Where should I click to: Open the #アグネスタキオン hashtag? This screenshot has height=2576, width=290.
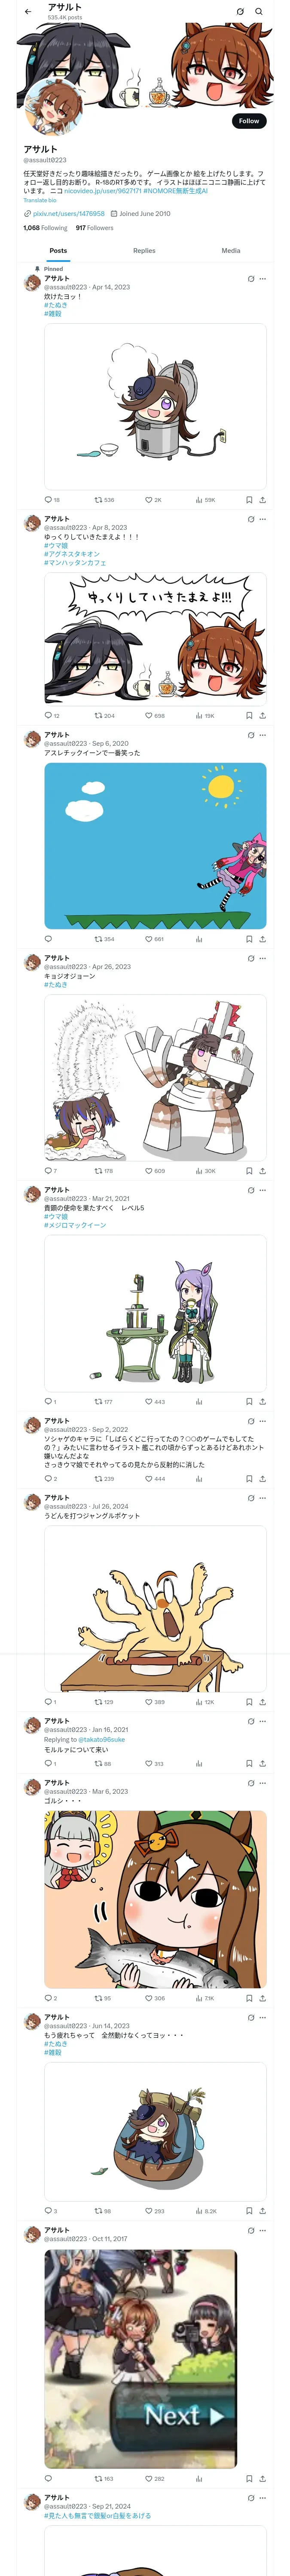pyautogui.click(x=72, y=554)
